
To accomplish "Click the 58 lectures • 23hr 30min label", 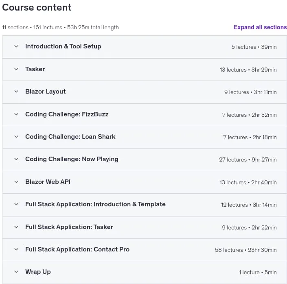I will coord(246,250).
